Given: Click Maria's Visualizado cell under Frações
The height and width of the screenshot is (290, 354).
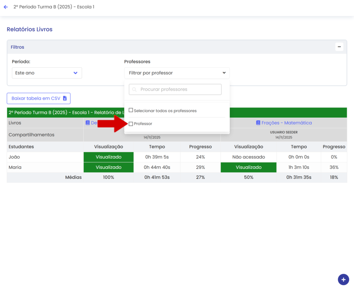Looking at the screenshot, I should point(248,167).
